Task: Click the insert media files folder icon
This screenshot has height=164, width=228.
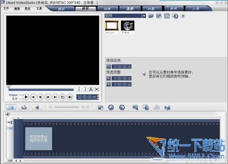Action: tap(101, 108)
